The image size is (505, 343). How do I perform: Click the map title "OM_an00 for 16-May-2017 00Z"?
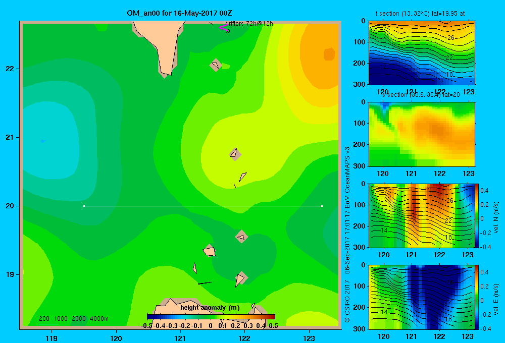point(179,13)
